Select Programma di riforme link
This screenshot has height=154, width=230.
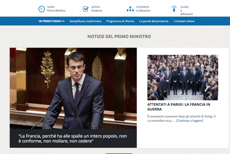point(120,21)
